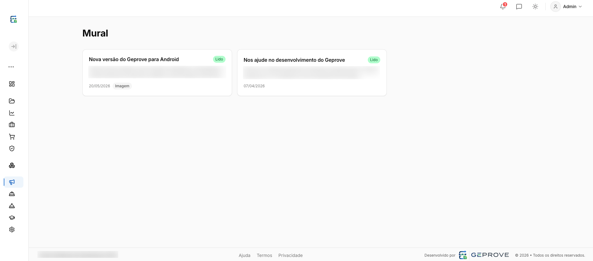Open the chat message icon

point(519,7)
